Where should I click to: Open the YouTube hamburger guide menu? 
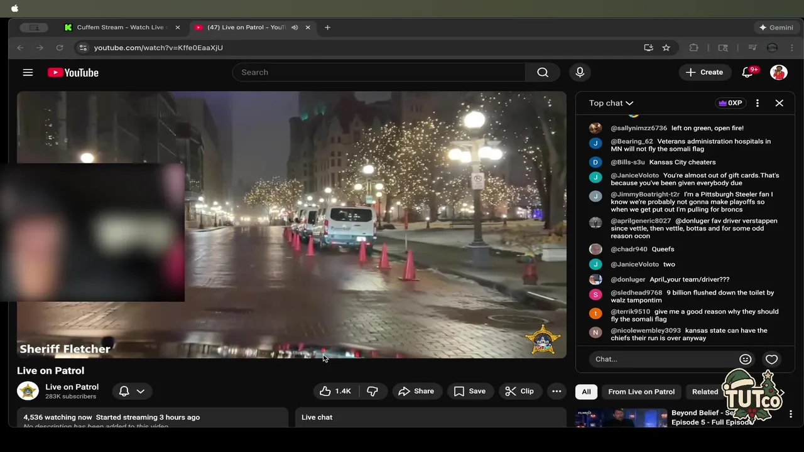28,72
